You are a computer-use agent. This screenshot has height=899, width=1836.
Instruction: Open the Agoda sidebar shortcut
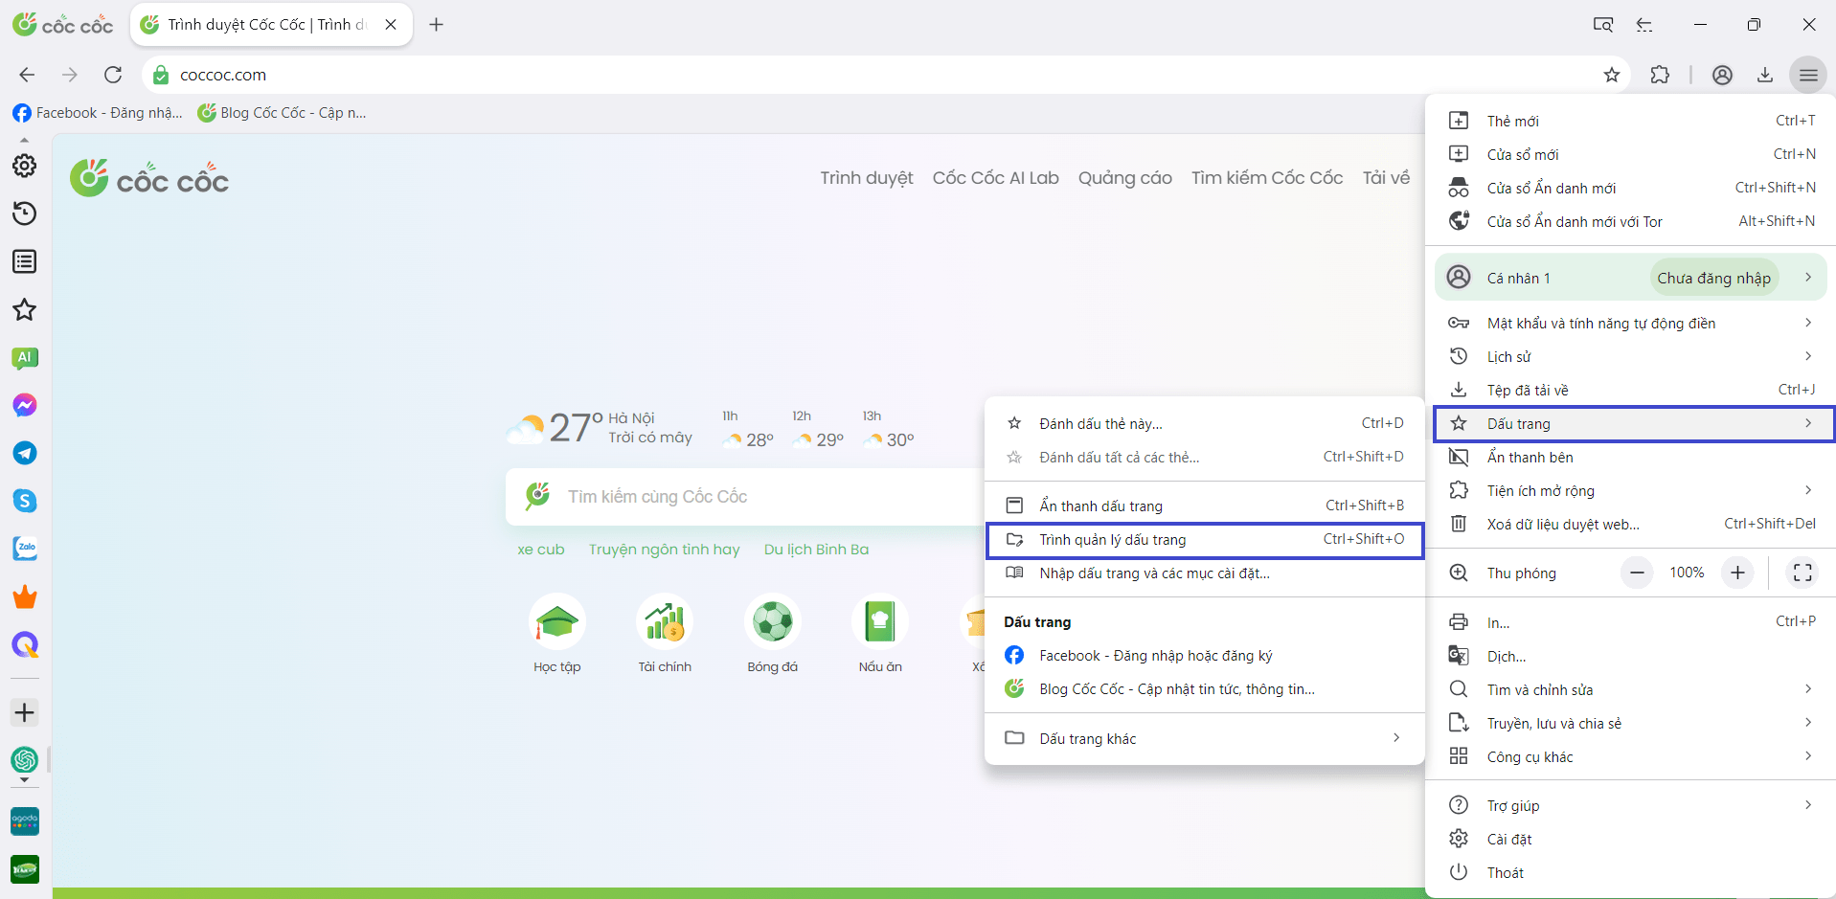(x=25, y=821)
